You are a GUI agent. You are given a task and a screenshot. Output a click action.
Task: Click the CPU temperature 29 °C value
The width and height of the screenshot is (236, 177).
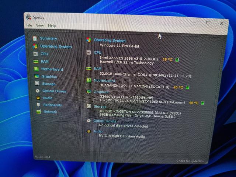click(x=167, y=60)
